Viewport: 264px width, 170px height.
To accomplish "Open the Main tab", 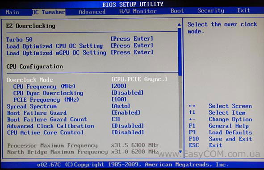I will point(13,12).
